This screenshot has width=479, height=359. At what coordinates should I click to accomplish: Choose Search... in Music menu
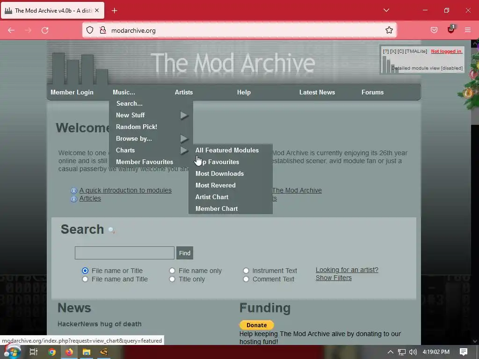click(x=129, y=103)
